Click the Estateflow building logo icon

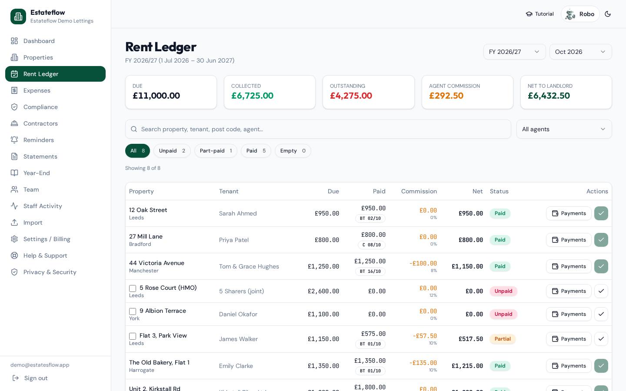coord(18,17)
